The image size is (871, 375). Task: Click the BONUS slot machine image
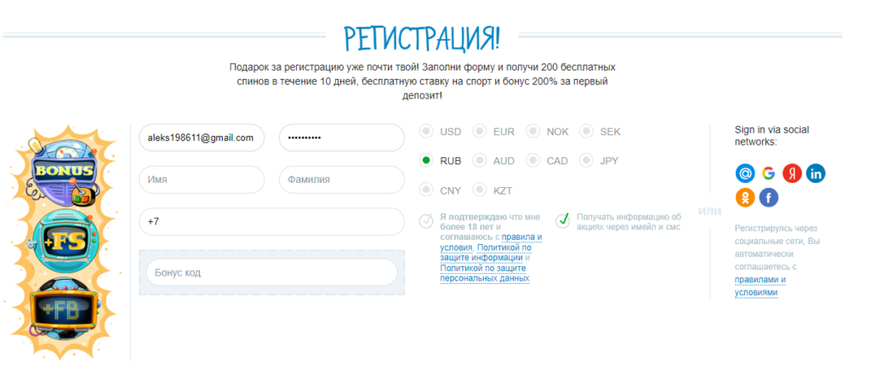tap(62, 173)
